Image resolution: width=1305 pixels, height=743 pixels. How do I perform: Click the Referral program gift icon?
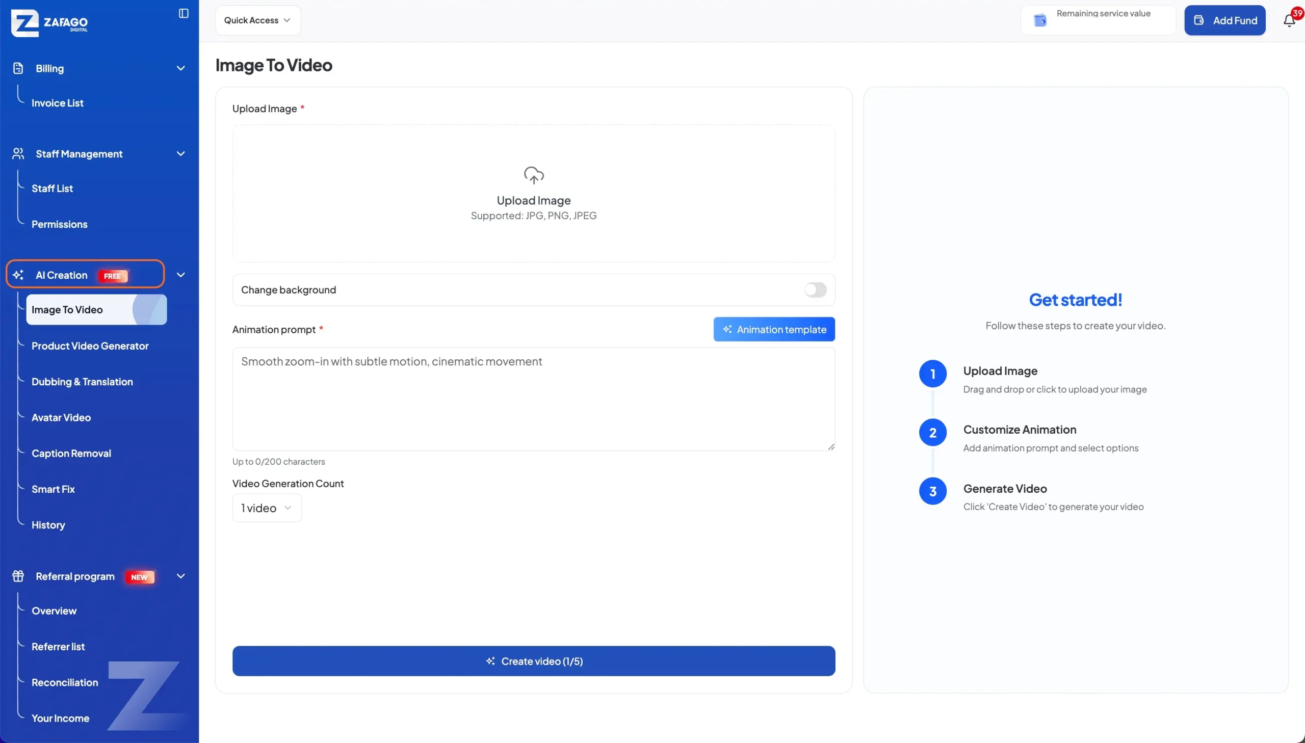tap(18, 576)
